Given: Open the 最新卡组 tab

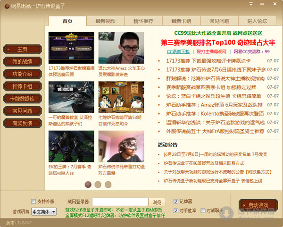Looking at the screenshot, I should (x=181, y=21).
